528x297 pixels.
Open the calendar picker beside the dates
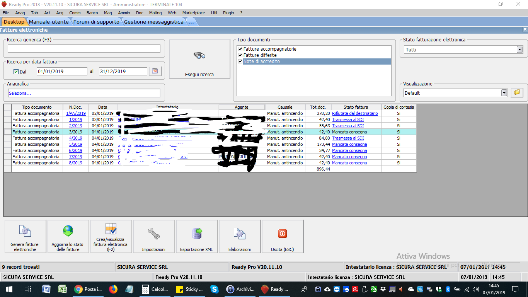[x=155, y=71]
